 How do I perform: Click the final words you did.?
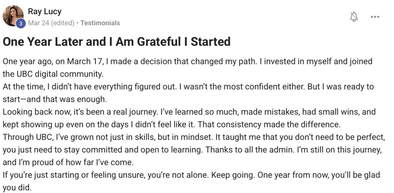pyautogui.click(x=17, y=188)
